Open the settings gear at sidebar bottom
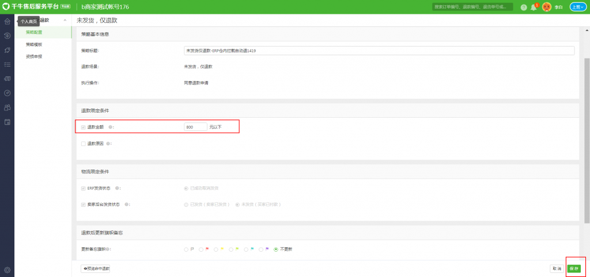This screenshot has height=277, width=590. point(7,270)
